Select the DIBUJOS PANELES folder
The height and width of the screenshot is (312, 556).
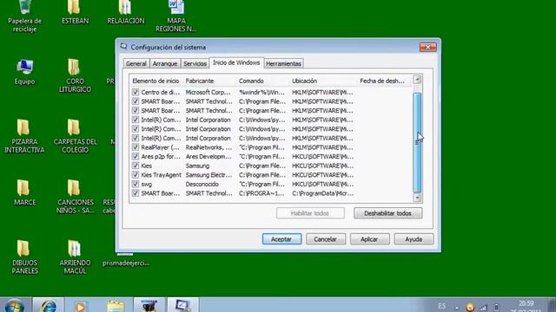point(24,257)
